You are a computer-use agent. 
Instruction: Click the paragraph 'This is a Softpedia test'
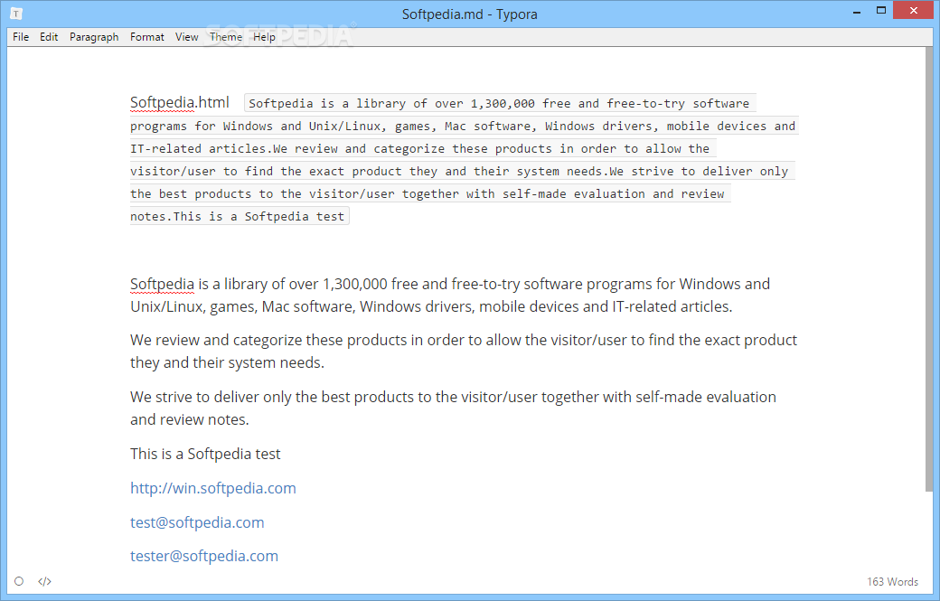[x=205, y=455]
